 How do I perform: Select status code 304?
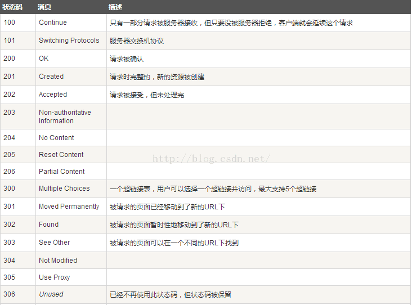[x=9, y=261]
